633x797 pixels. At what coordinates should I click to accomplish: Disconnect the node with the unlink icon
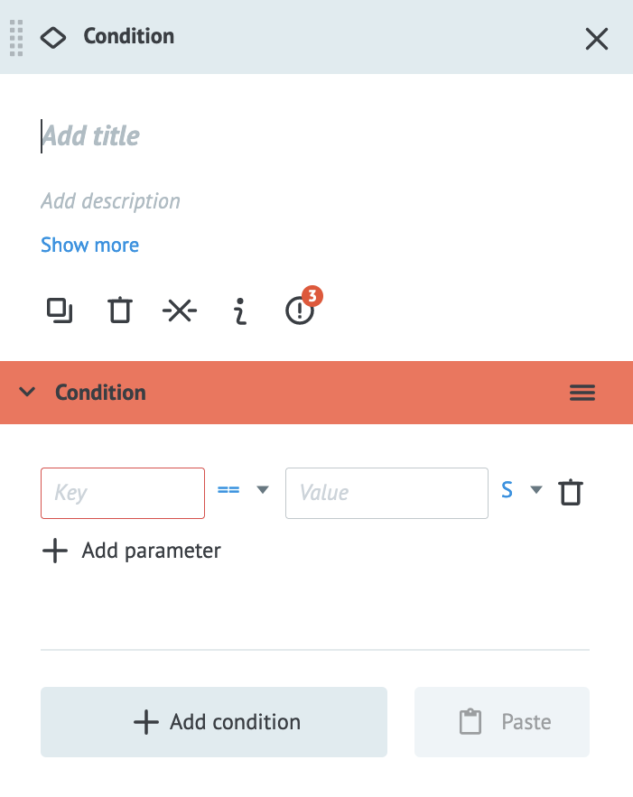(179, 310)
